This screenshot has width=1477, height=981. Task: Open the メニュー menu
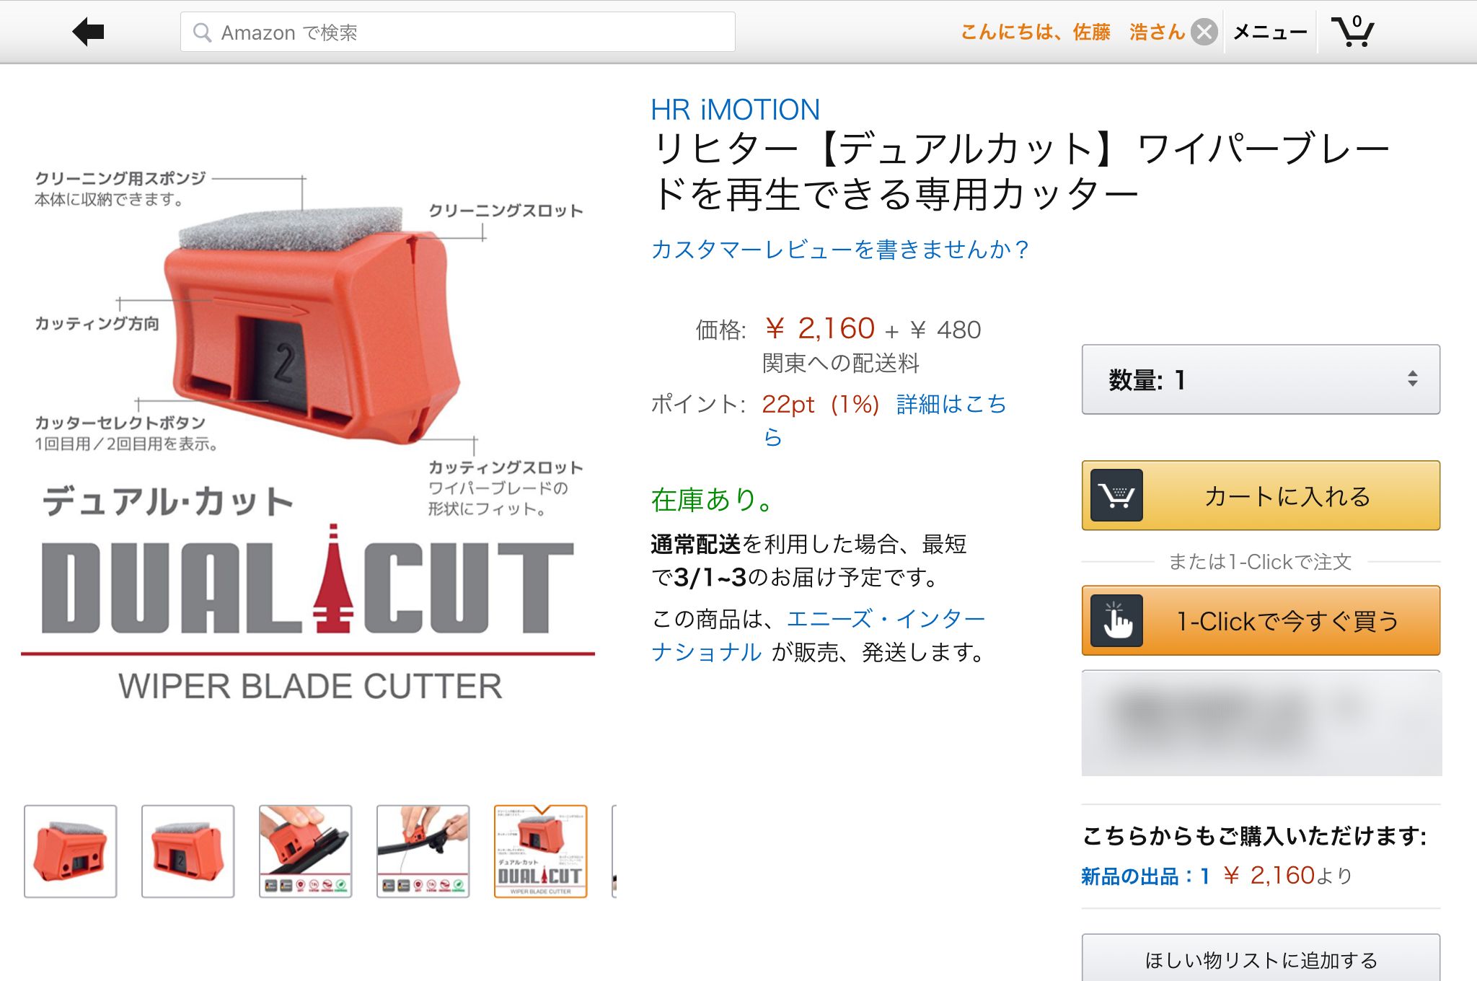(x=1270, y=32)
